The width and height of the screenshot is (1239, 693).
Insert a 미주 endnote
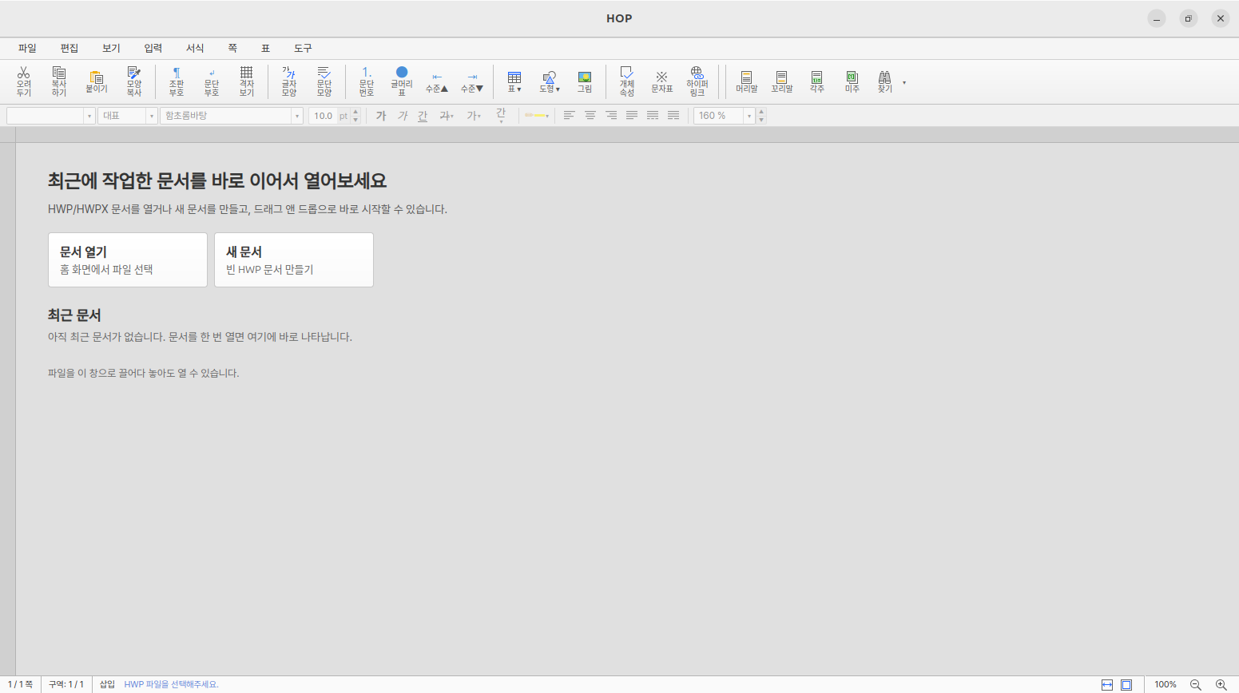852,81
